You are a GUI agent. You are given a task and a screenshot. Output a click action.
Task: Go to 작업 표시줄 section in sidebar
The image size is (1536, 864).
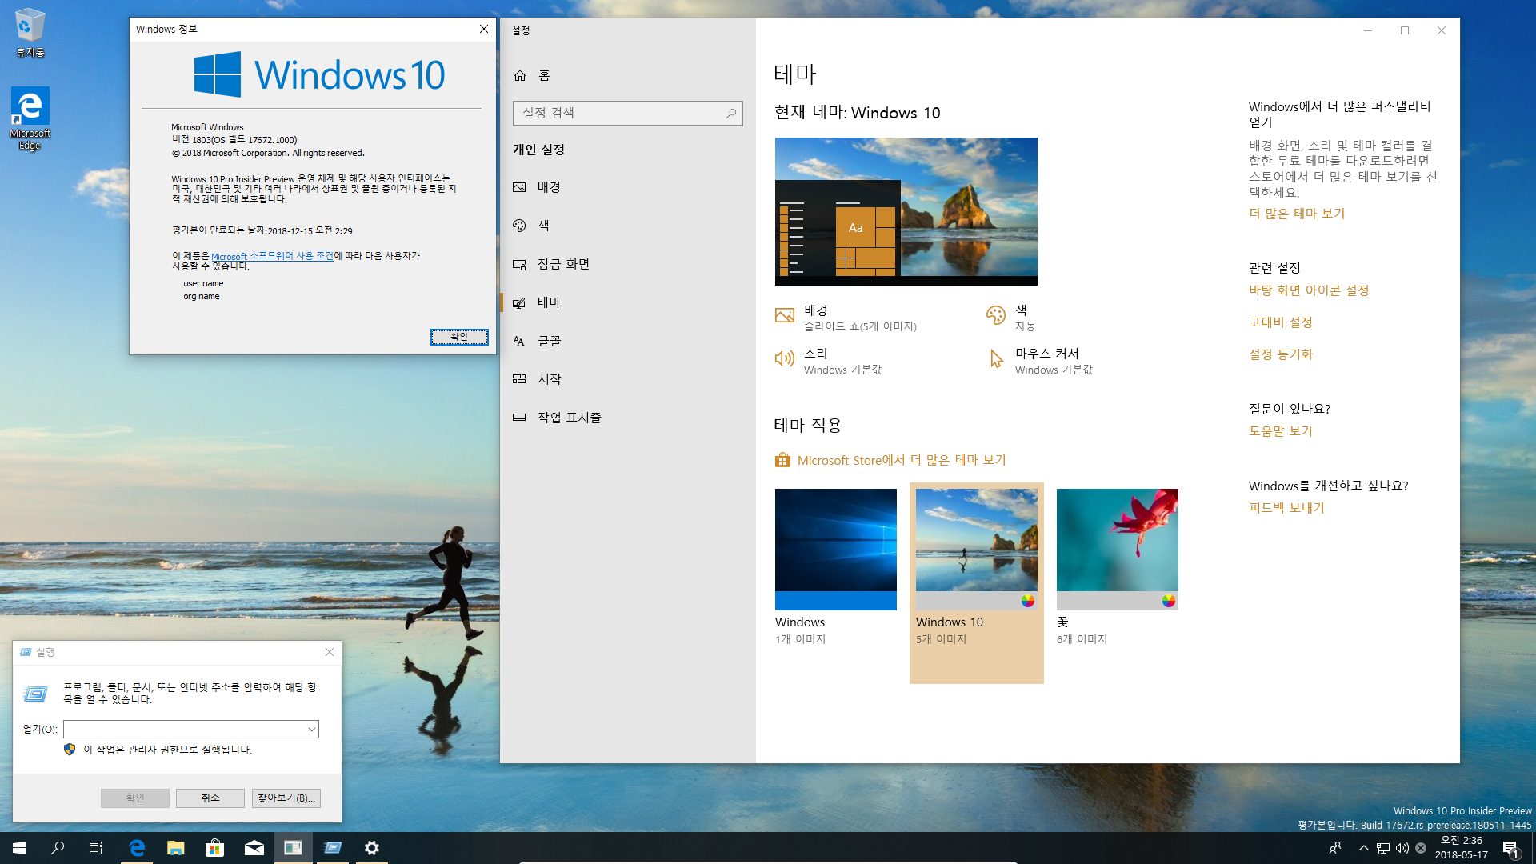coord(628,418)
